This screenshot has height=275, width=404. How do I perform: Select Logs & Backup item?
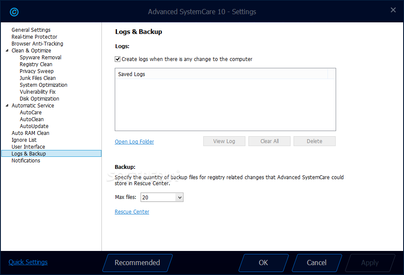(51, 153)
